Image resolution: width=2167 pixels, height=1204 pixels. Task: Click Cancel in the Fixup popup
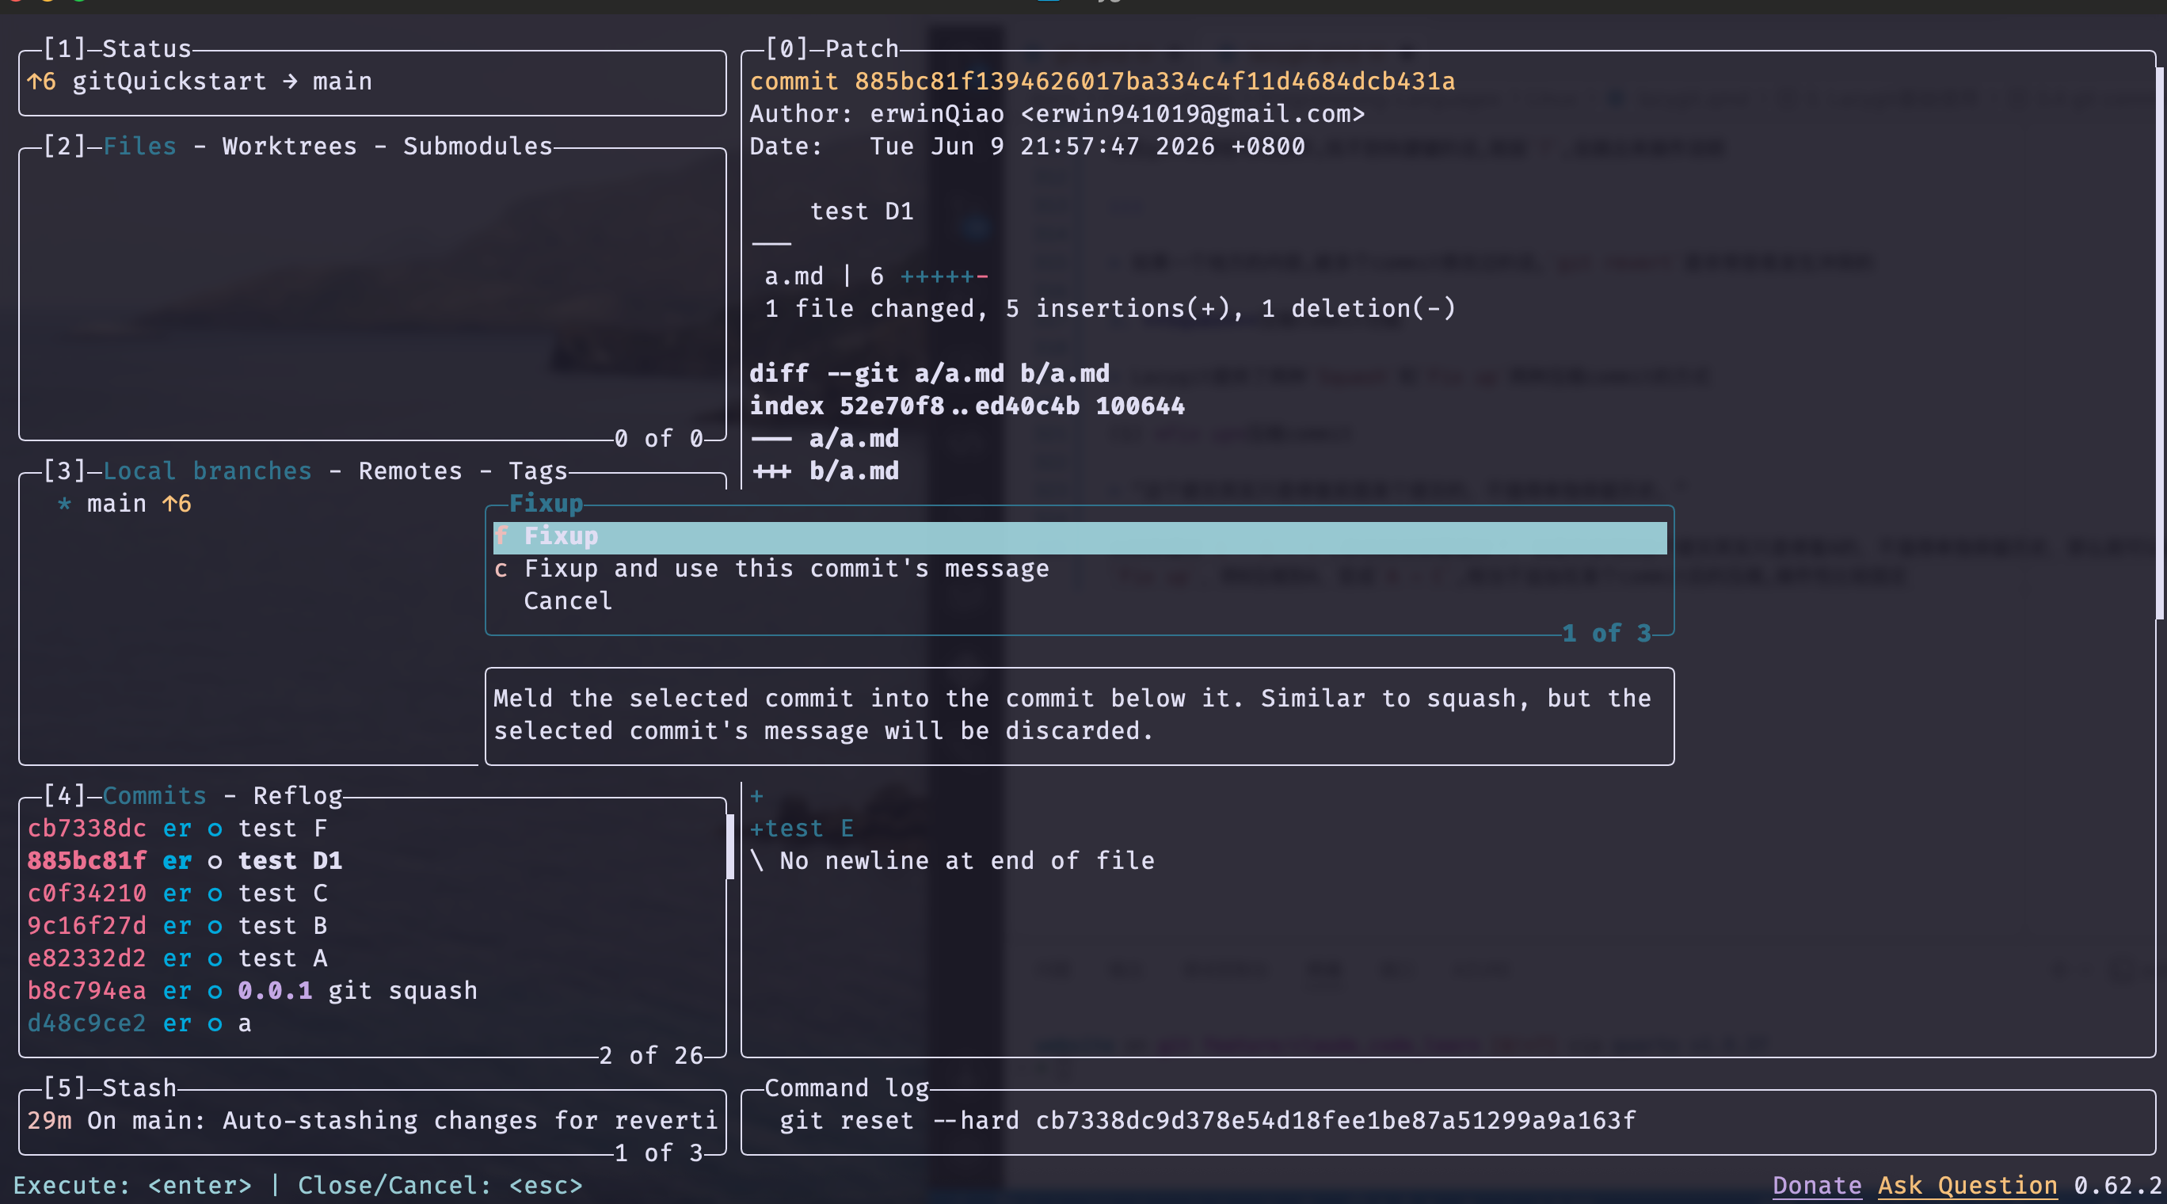568,600
